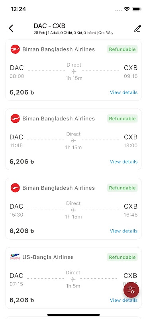View details of the 15:30 flight
Viewport: 147px width, 319px height.
123,231
